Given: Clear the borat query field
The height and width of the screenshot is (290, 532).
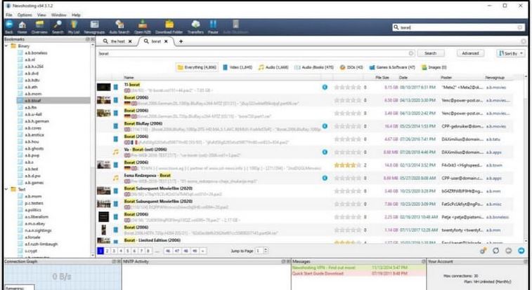Looking at the screenshot, I should 411,53.
